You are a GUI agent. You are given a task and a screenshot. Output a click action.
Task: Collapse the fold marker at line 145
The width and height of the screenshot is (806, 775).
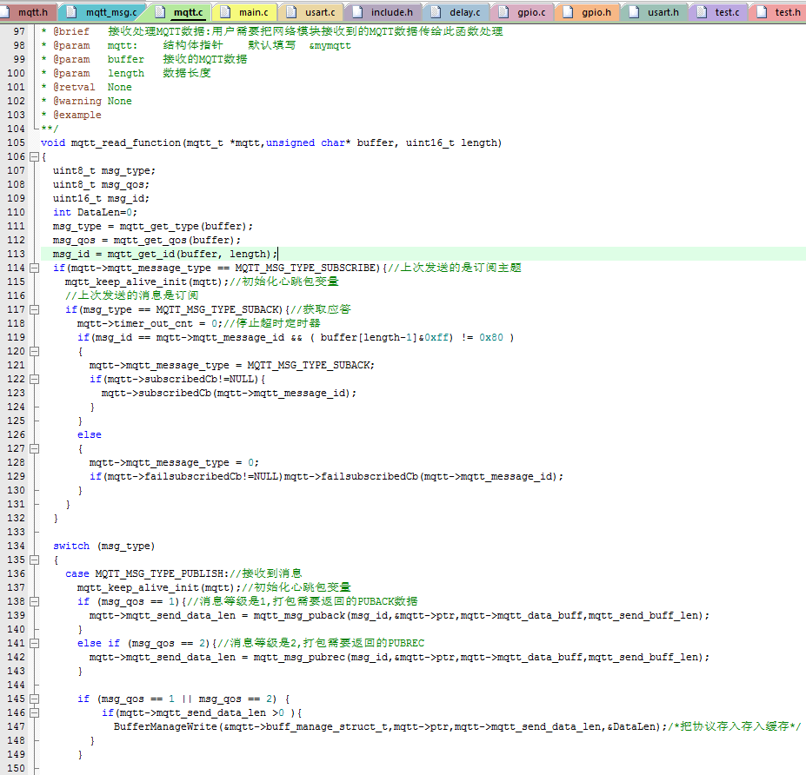(x=35, y=699)
